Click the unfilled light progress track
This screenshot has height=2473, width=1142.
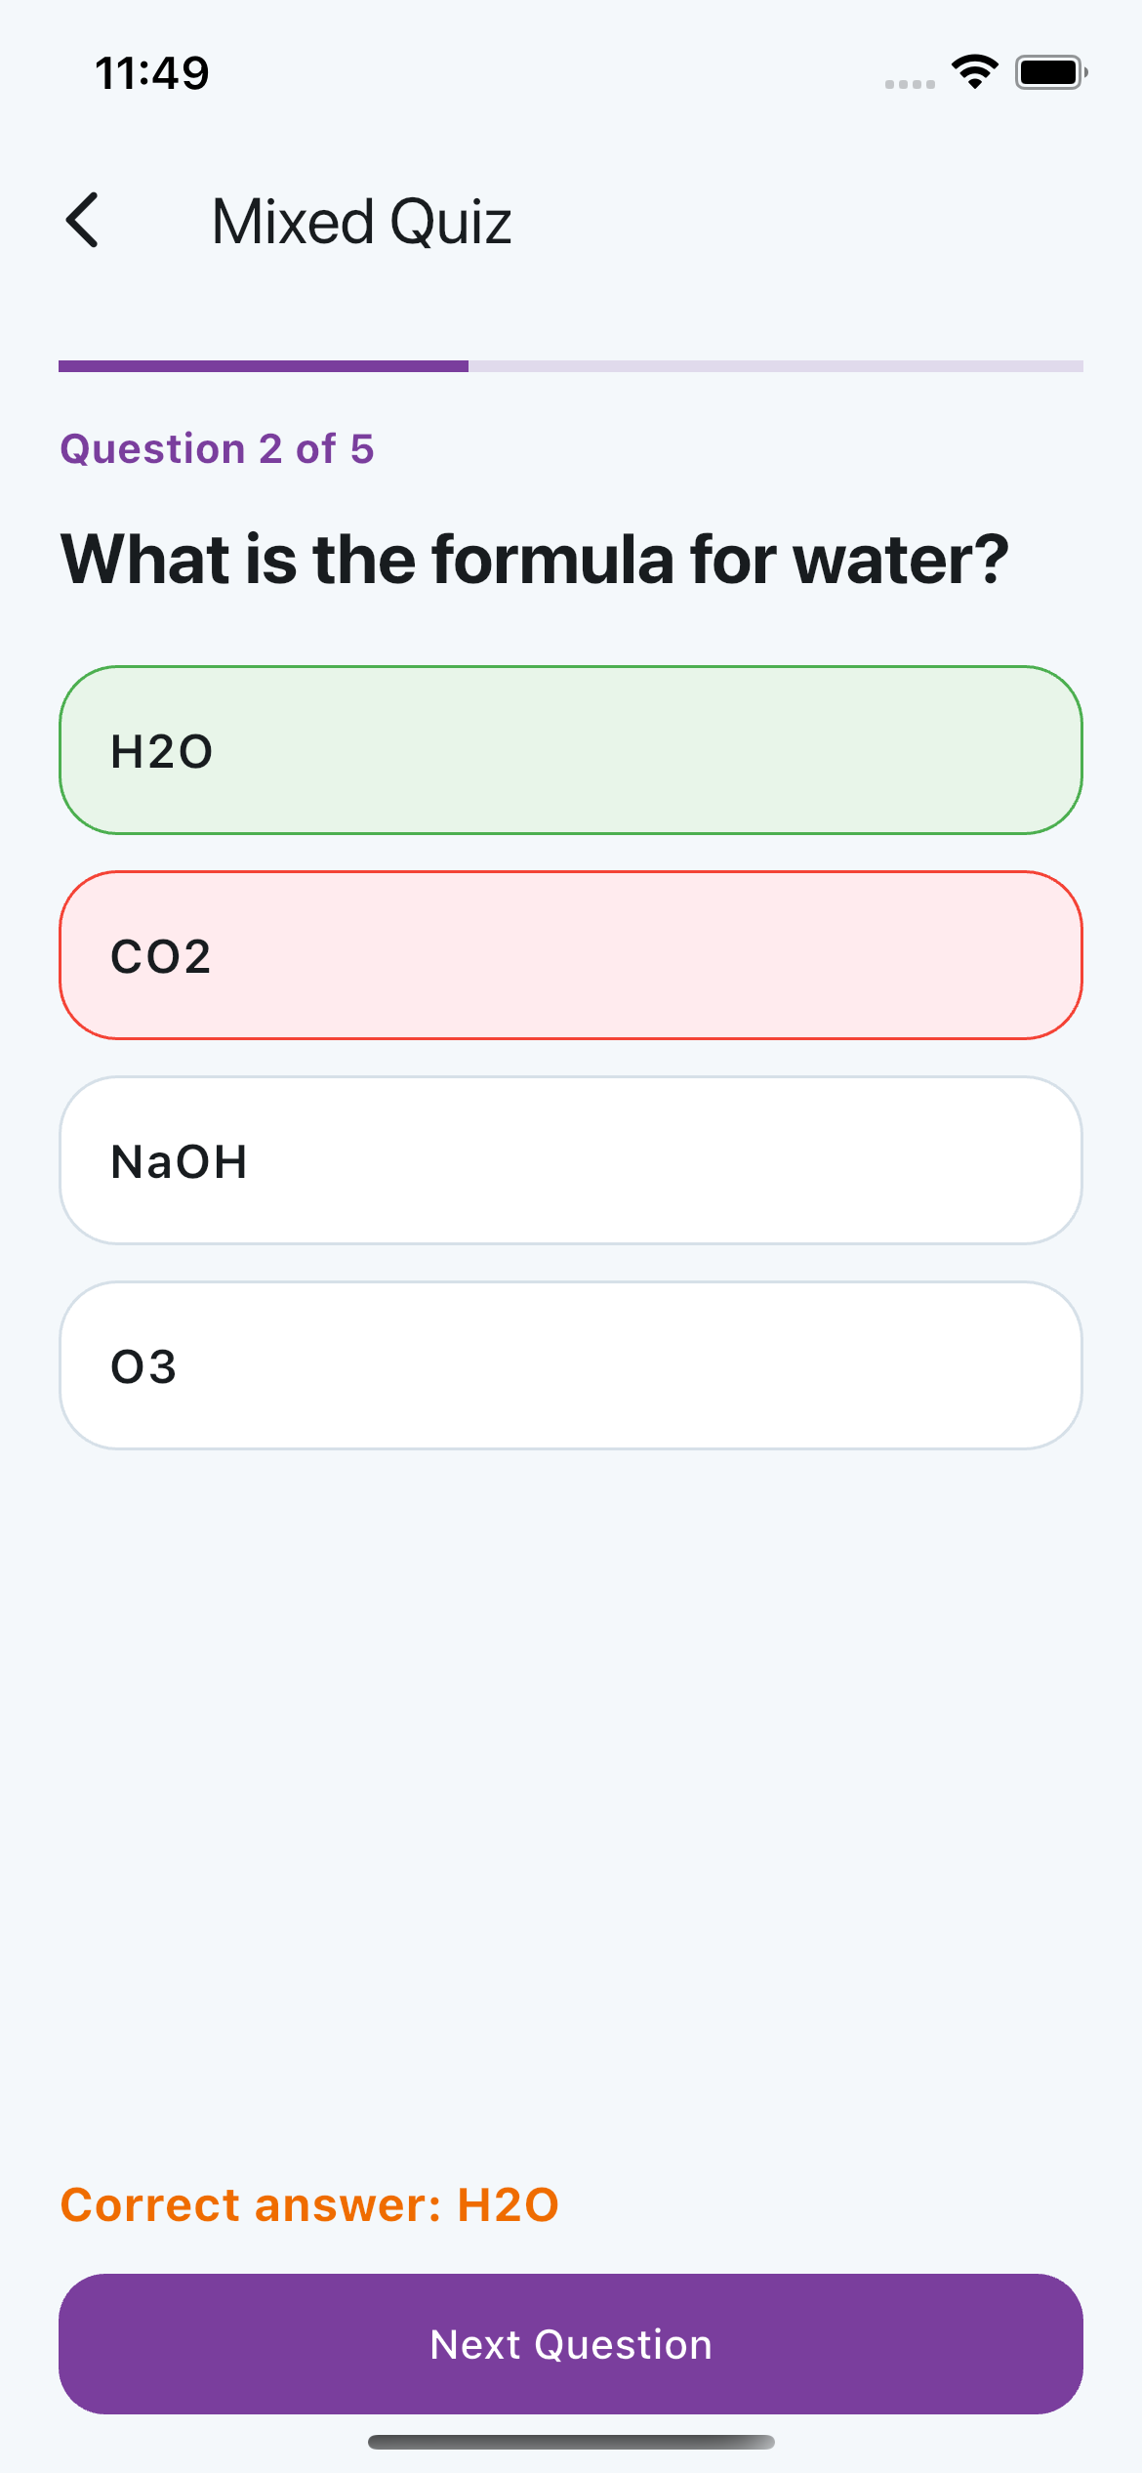pyautogui.click(x=776, y=366)
